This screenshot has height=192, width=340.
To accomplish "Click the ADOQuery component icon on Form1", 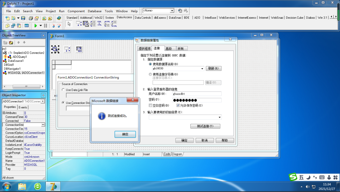I will point(79,49).
